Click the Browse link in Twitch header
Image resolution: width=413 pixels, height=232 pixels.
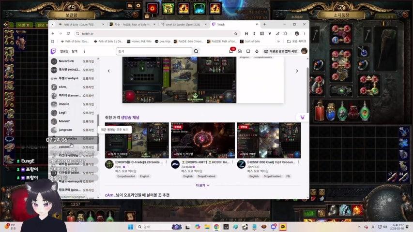[x=75, y=51]
